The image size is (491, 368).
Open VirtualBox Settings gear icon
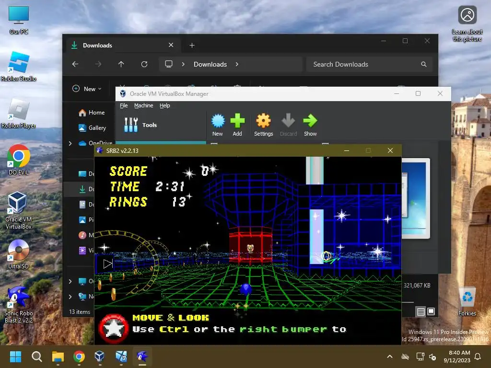coord(263,125)
